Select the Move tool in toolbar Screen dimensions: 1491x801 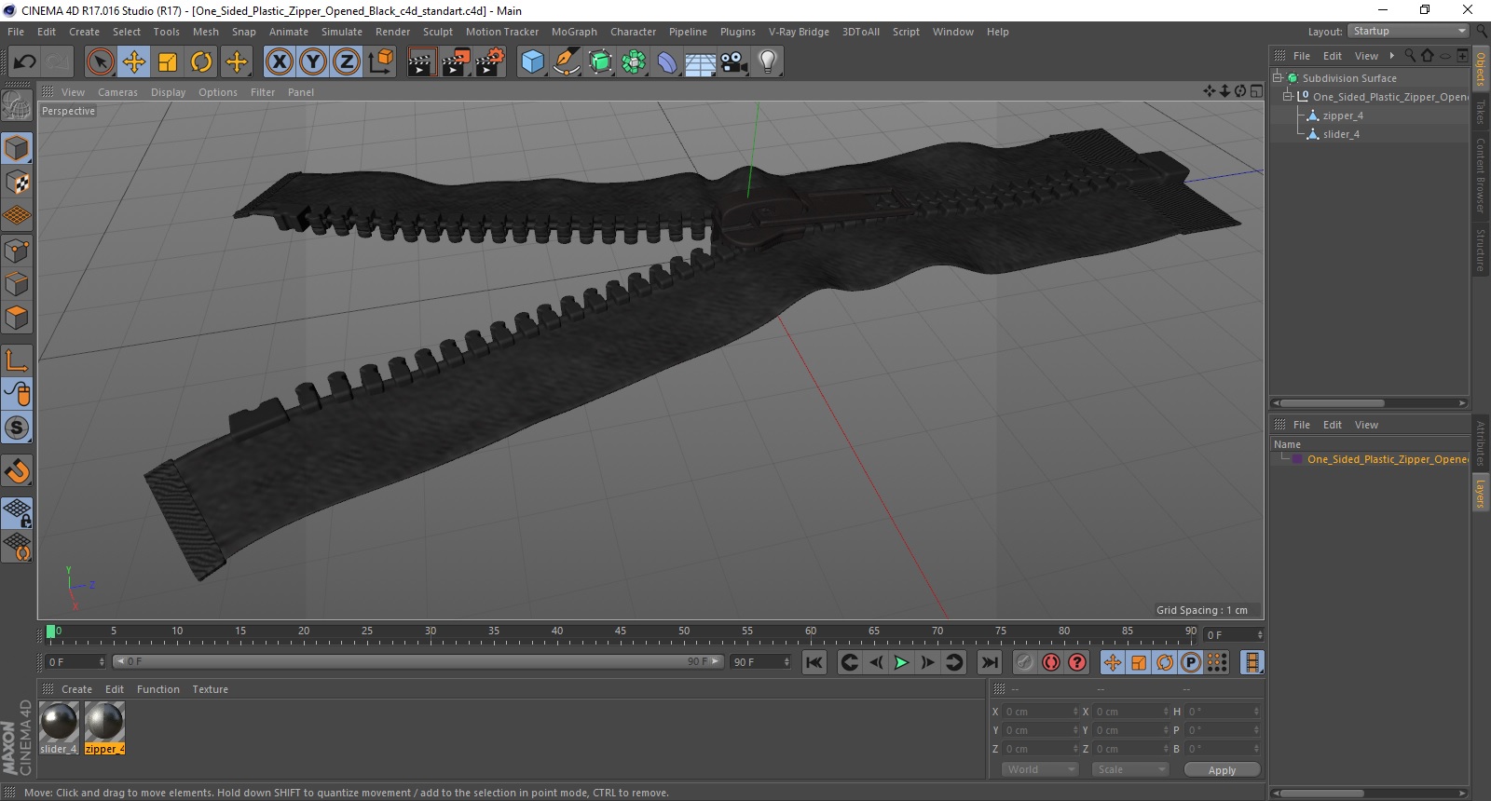134,62
